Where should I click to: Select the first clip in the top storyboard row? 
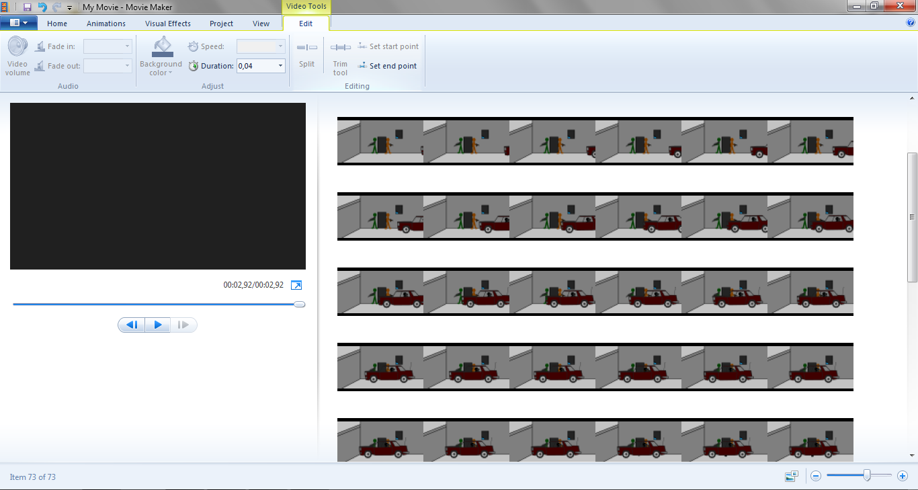[x=380, y=141]
